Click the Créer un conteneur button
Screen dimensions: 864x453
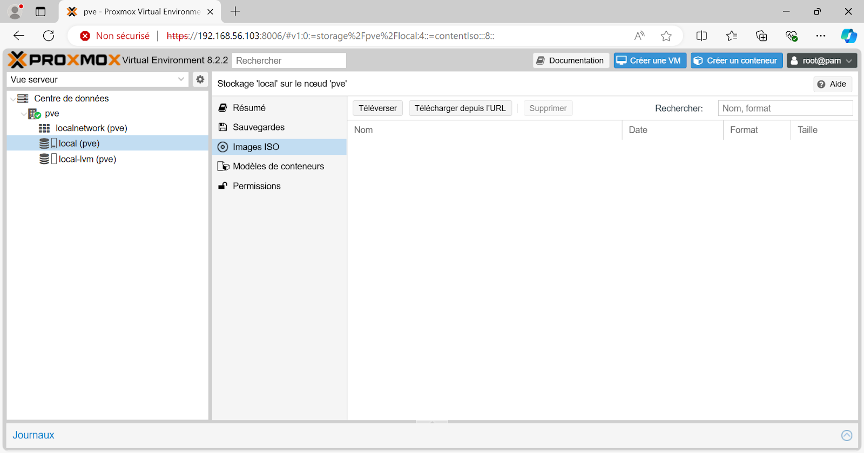click(737, 60)
